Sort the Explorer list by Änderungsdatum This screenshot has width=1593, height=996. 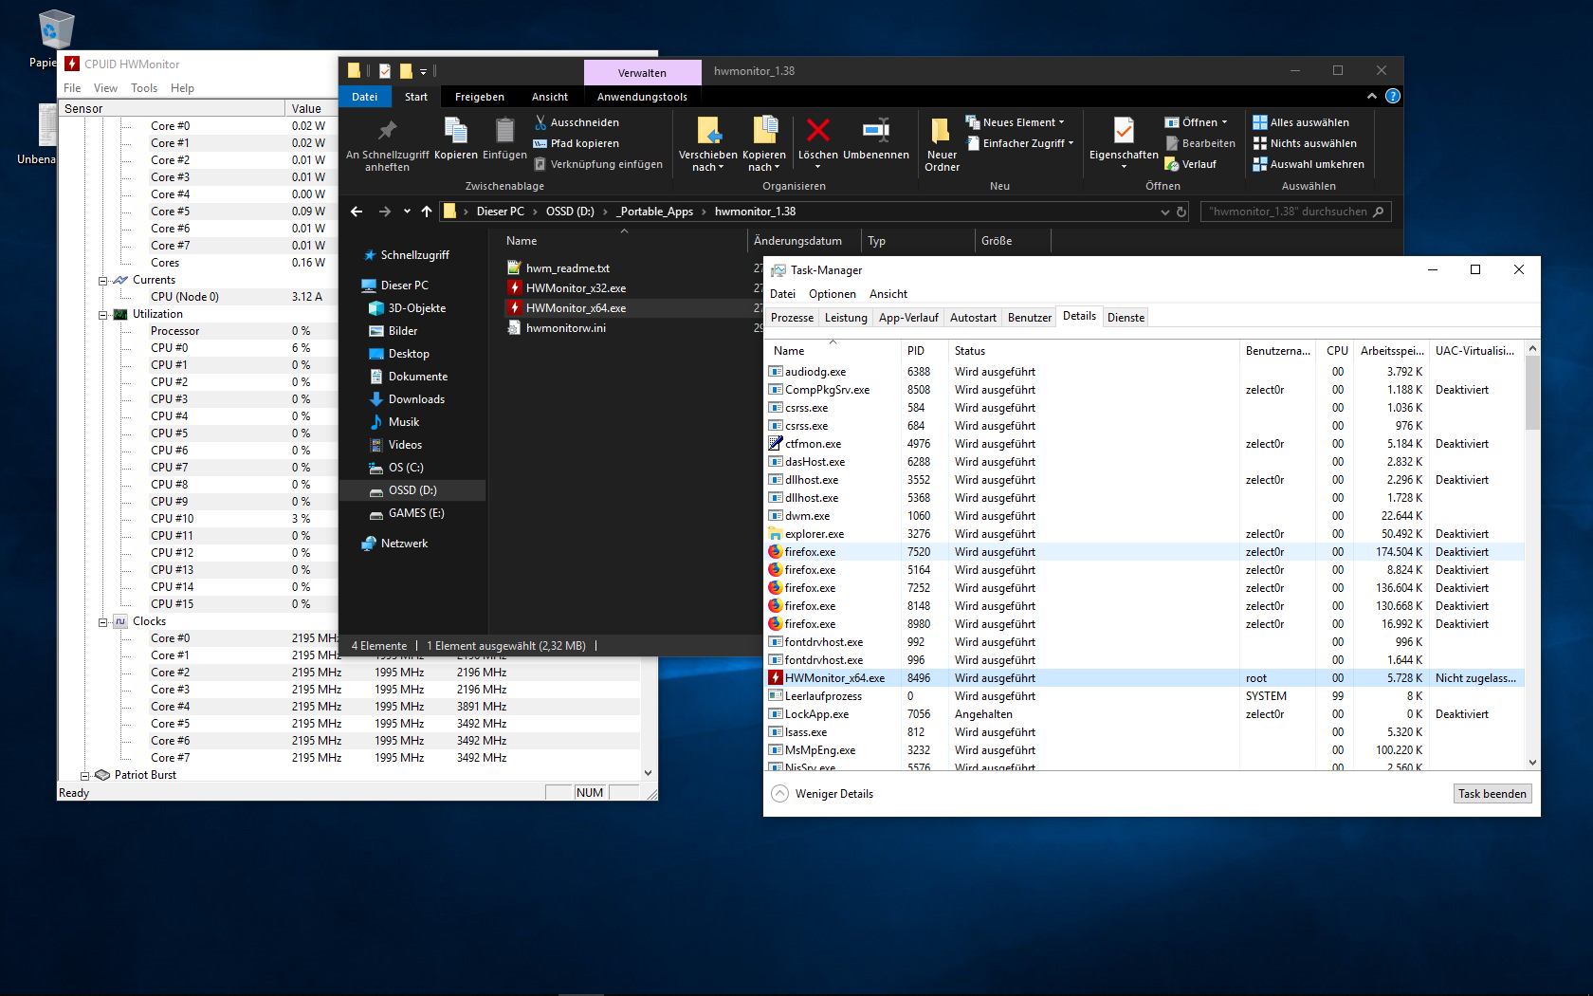pyautogui.click(x=804, y=241)
